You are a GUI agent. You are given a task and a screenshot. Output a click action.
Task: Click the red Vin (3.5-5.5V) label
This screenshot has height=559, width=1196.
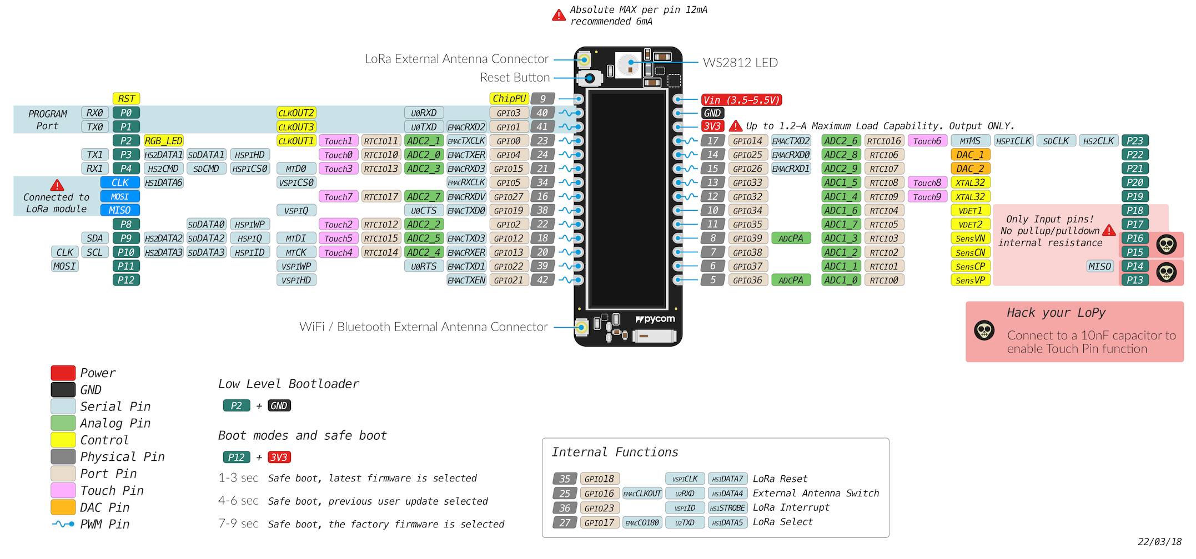click(741, 100)
